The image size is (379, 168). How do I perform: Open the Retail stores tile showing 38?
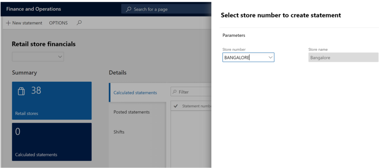click(x=52, y=101)
